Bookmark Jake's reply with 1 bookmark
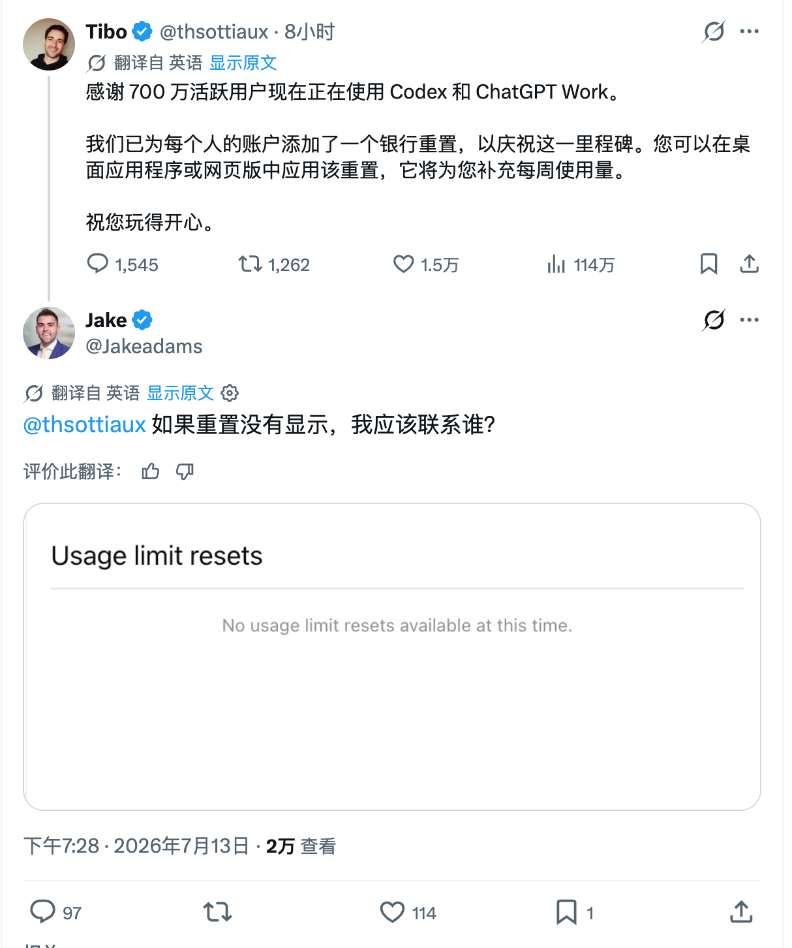792x948 pixels. pos(566,912)
